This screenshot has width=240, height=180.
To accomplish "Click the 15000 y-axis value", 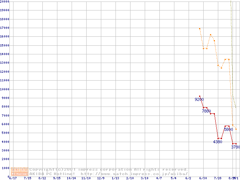I will pos(4,45).
